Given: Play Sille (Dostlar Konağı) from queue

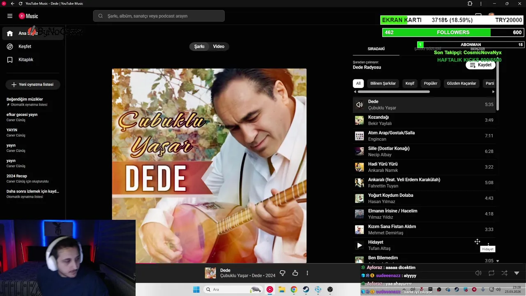Looking at the screenshot, I should point(424,151).
